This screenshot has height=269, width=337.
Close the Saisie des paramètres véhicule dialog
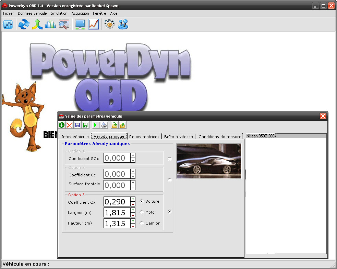pos(323,116)
